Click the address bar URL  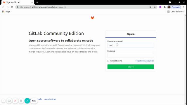pos(49,7)
